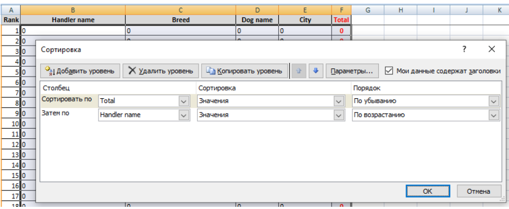509x209 pixels.
Task: Click the 'Порядок' column heading in dialog
Action: [367, 88]
